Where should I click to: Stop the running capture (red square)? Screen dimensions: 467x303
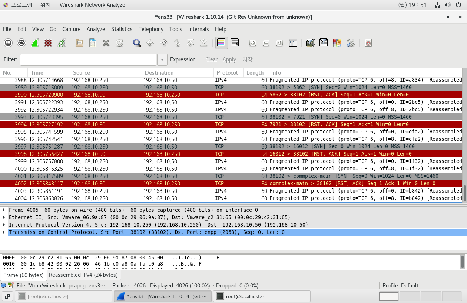click(48, 43)
